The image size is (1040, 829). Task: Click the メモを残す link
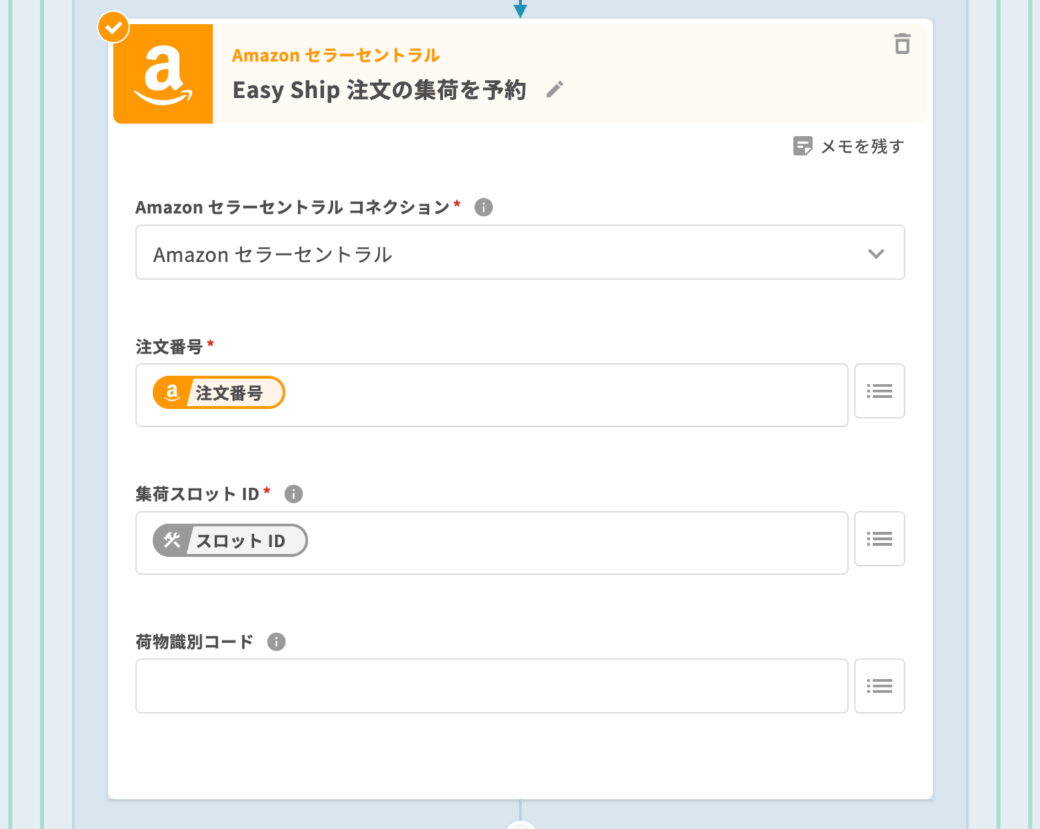pos(862,146)
